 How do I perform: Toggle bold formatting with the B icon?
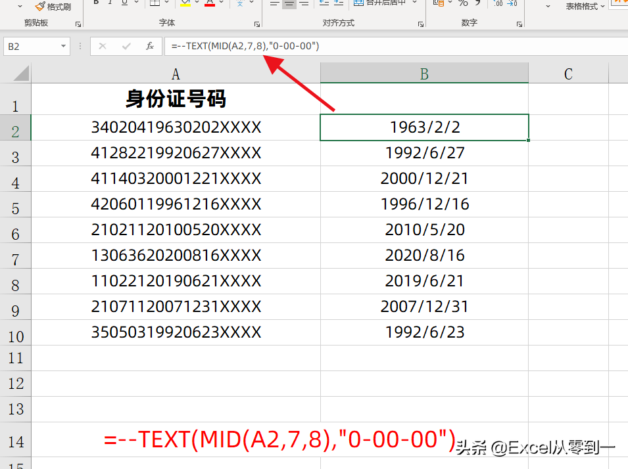click(95, 5)
